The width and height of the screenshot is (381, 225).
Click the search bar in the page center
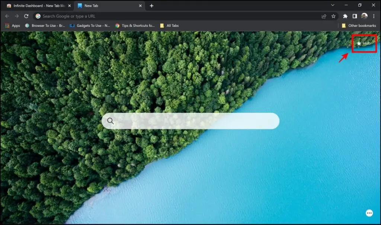click(x=190, y=121)
